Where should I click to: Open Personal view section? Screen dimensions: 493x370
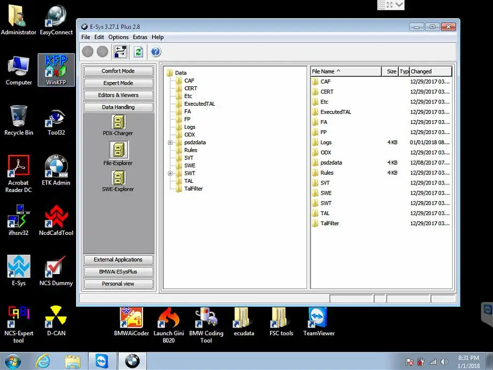(x=118, y=284)
